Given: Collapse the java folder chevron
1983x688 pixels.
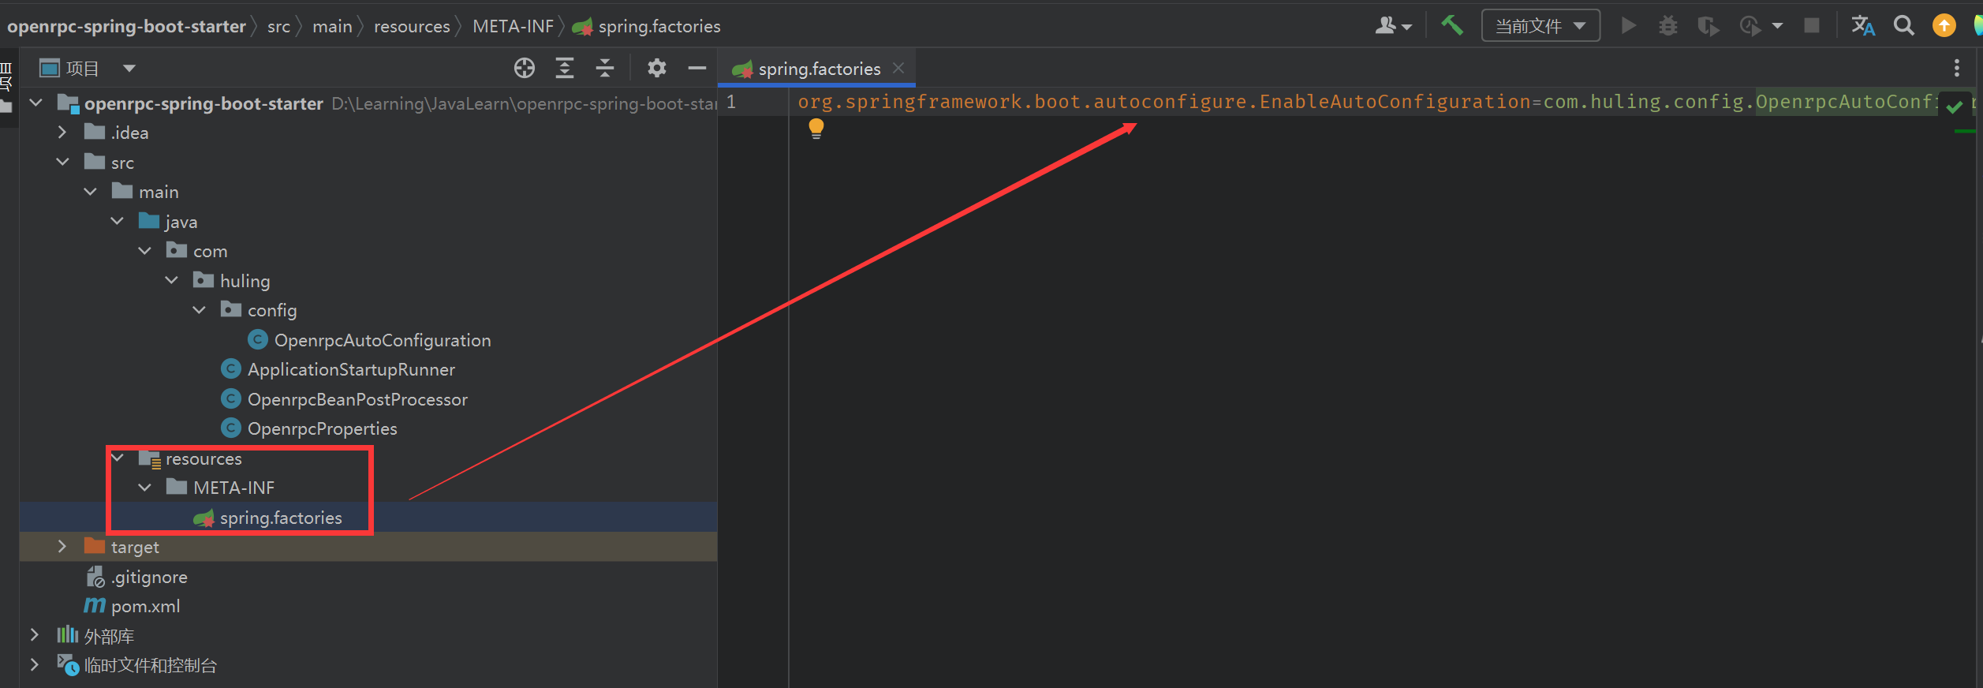Looking at the screenshot, I should tap(117, 221).
